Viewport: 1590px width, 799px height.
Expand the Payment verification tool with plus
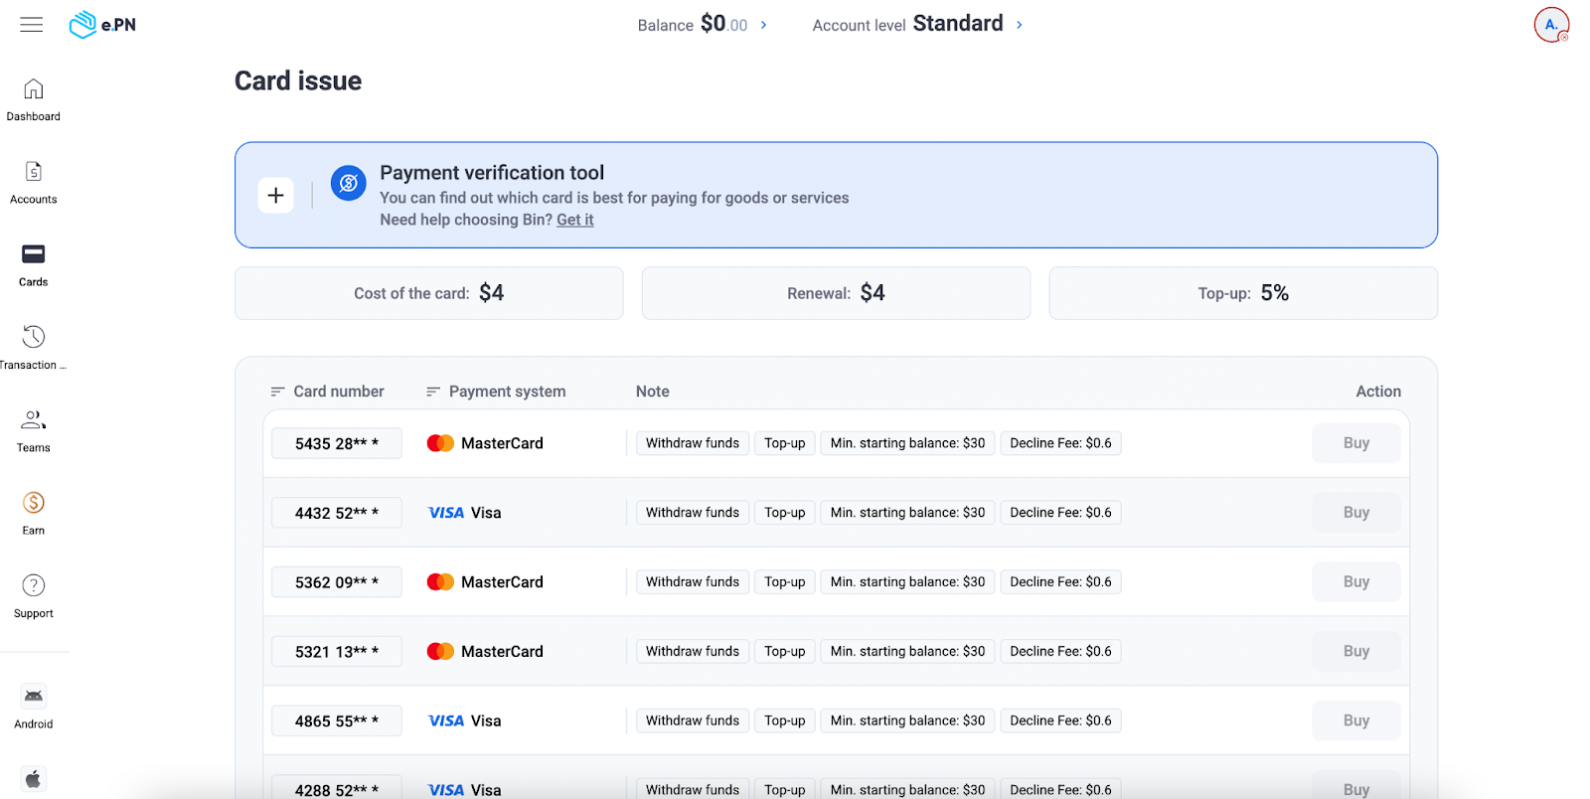[275, 195]
